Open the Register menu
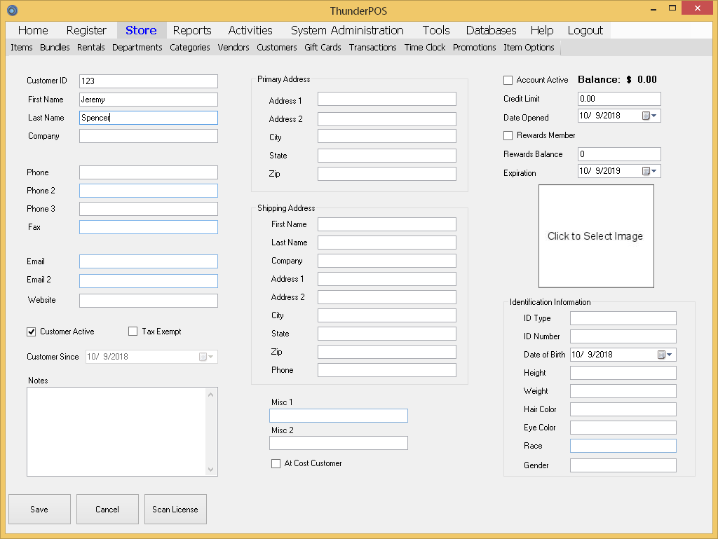718x539 pixels. coord(86,30)
